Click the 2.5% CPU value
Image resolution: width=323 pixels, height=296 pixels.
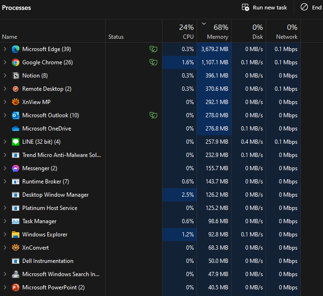(188, 195)
